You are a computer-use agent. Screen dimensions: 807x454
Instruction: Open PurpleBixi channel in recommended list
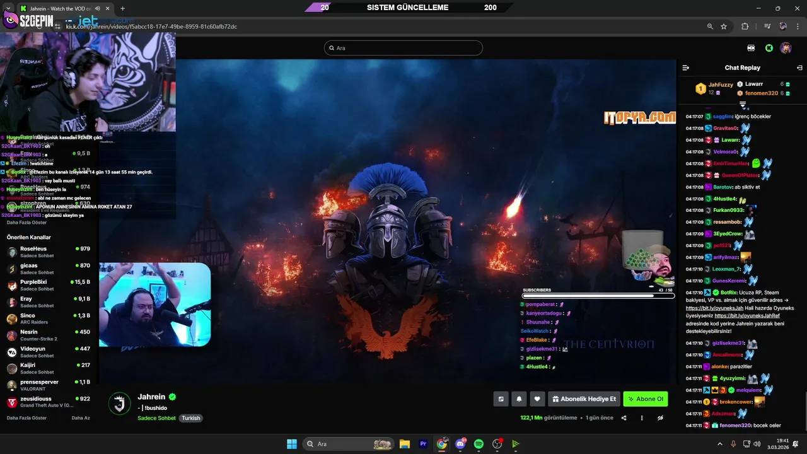[x=49, y=285]
